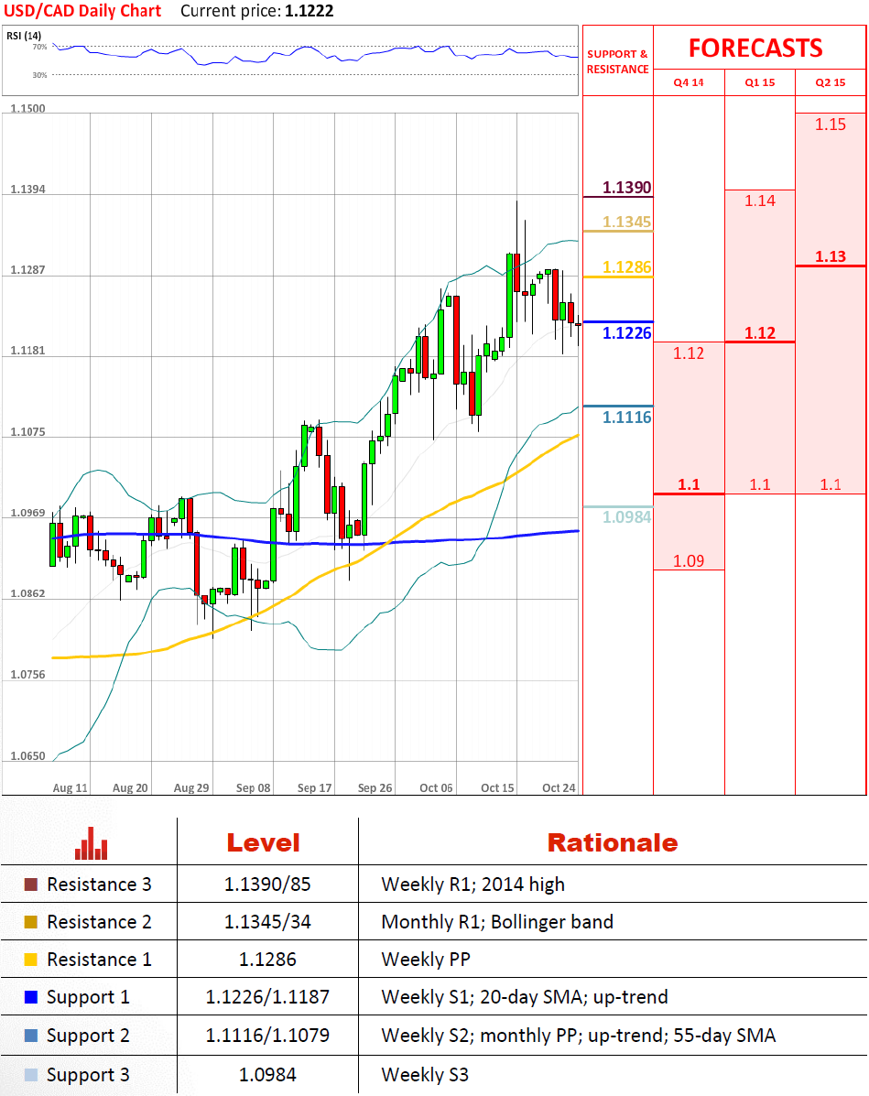Click rationale 'Weekly PP'
The image size is (869, 1096).
[x=426, y=960]
